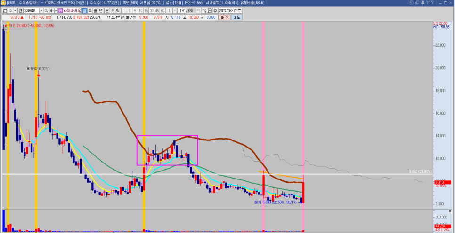Screen dimensions: 455x233
Task: Select the 45 interval button
Action: pos(157,10)
